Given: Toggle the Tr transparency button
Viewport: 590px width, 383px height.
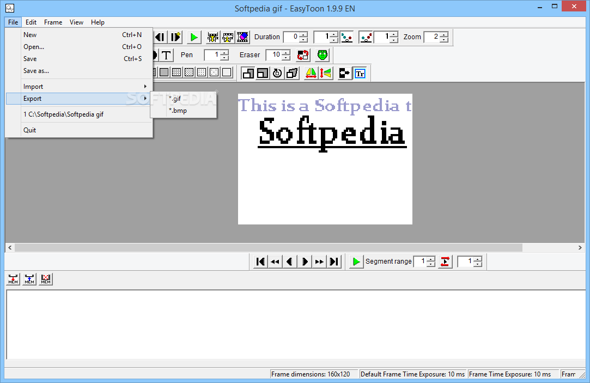Looking at the screenshot, I should (x=360, y=73).
